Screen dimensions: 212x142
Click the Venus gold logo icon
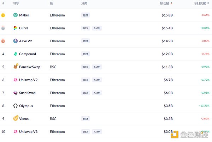(16, 119)
